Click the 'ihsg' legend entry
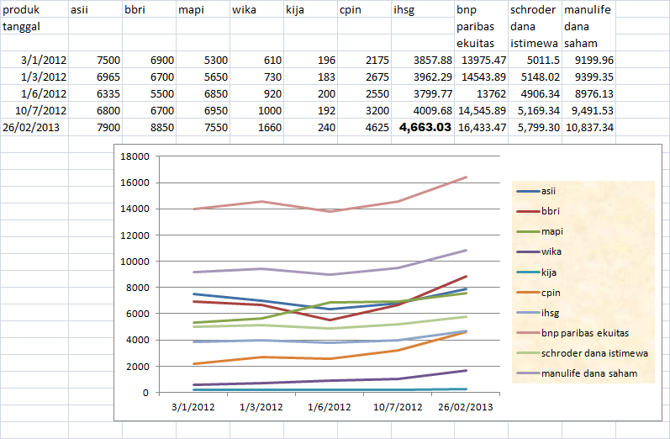Image resolution: width=670 pixels, height=439 pixels. coord(538,313)
